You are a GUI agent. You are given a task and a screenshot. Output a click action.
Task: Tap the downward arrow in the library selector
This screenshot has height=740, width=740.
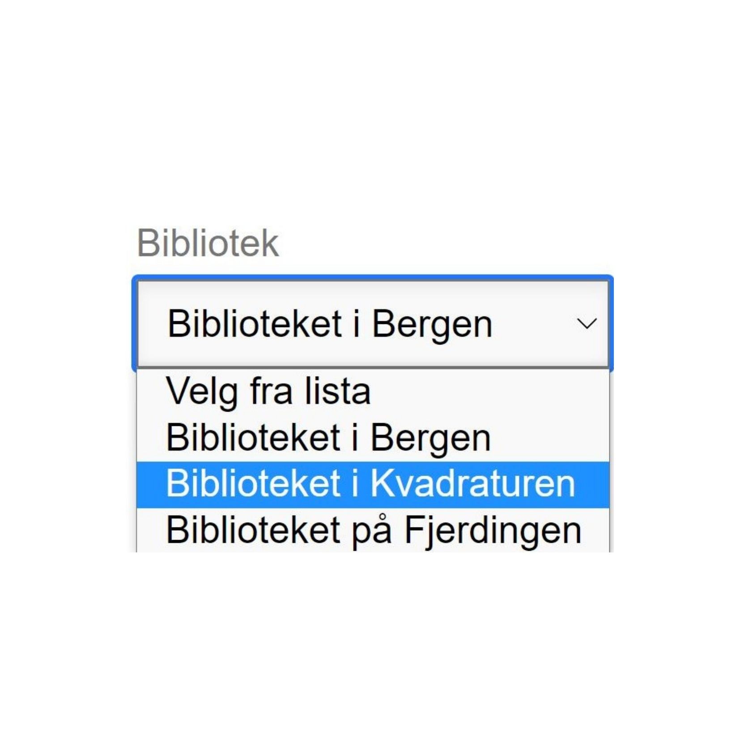point(587,323)
